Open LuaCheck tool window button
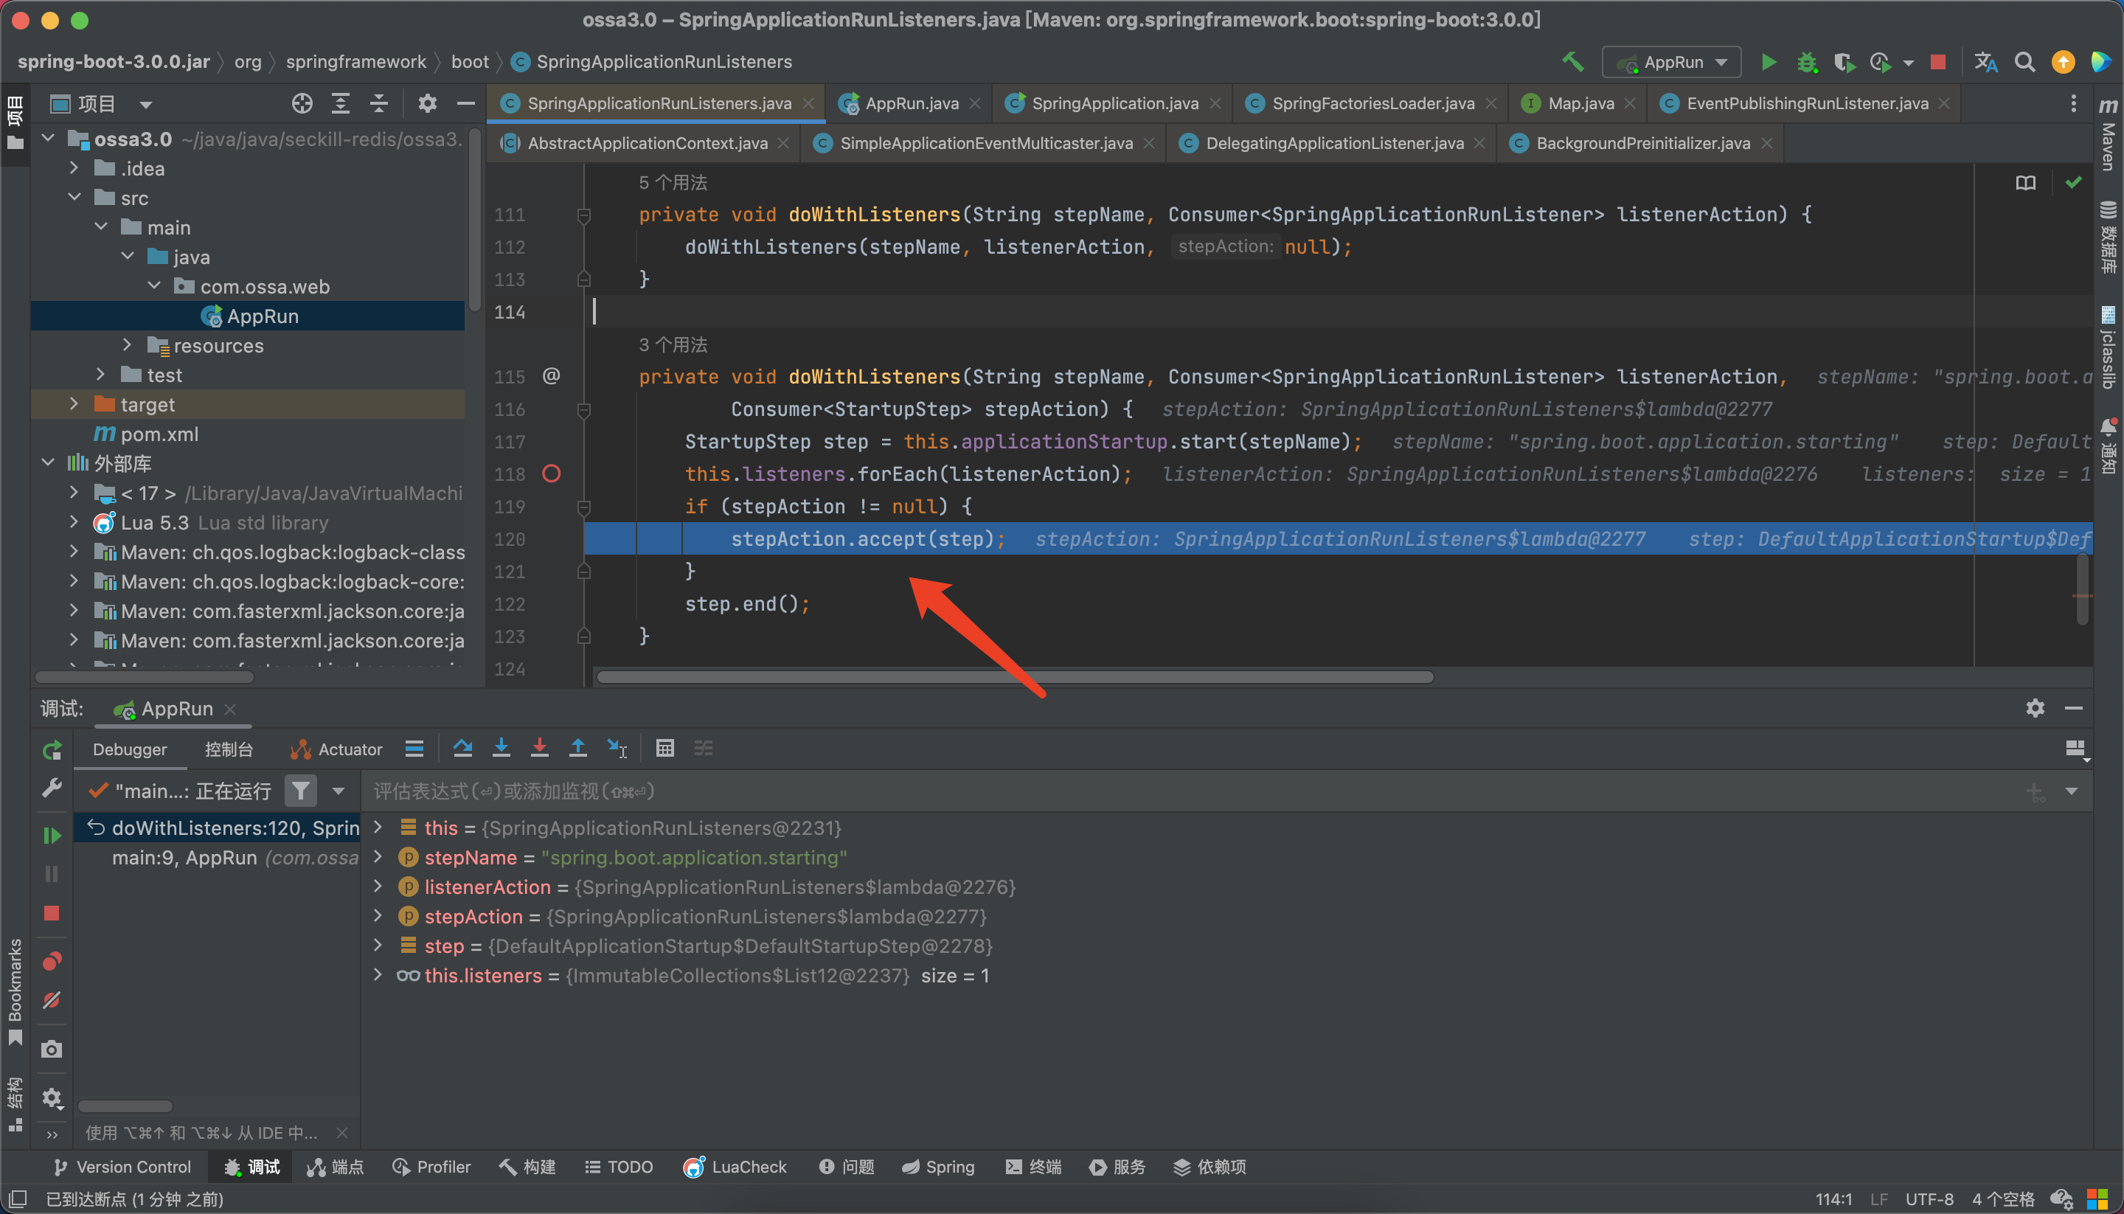 (735, 1167)
